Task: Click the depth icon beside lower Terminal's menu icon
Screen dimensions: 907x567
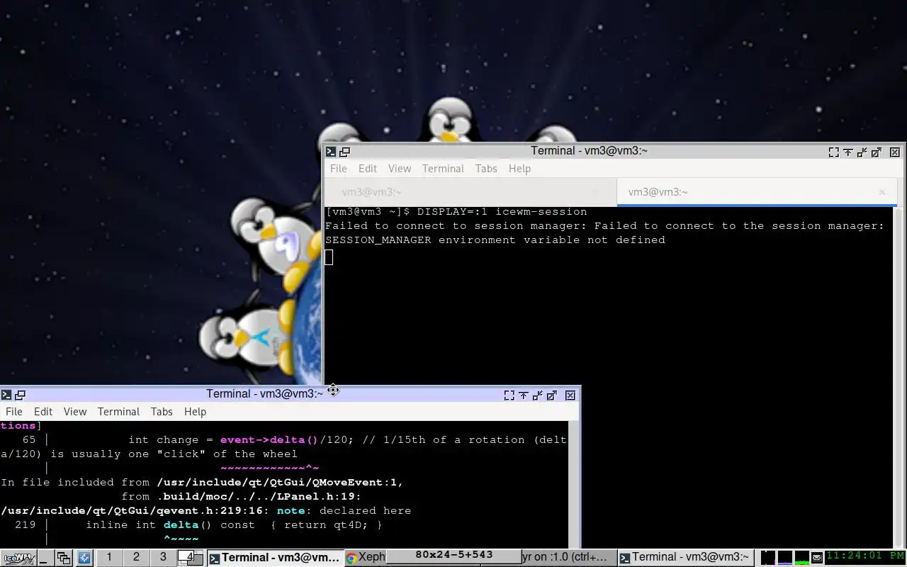Action: 20,395
